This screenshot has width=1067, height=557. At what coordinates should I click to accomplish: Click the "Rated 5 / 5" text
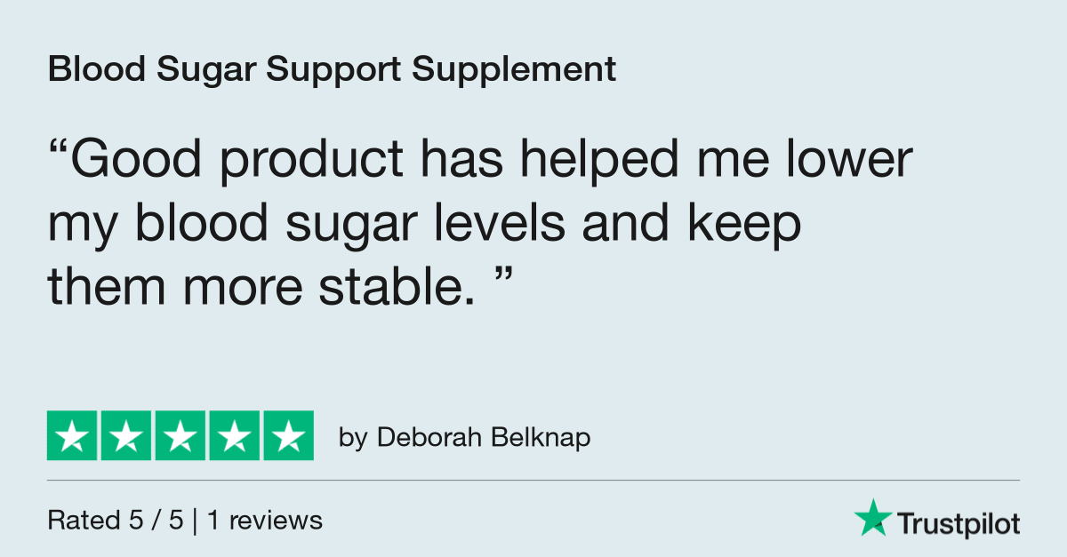click(116, 521)
